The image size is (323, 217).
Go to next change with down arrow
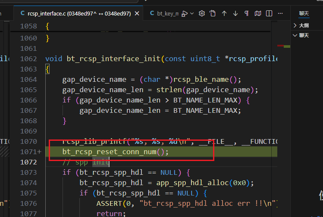(235, 14)
